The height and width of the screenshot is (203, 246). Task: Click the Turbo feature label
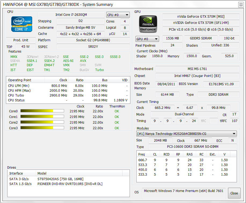[99, 70]
